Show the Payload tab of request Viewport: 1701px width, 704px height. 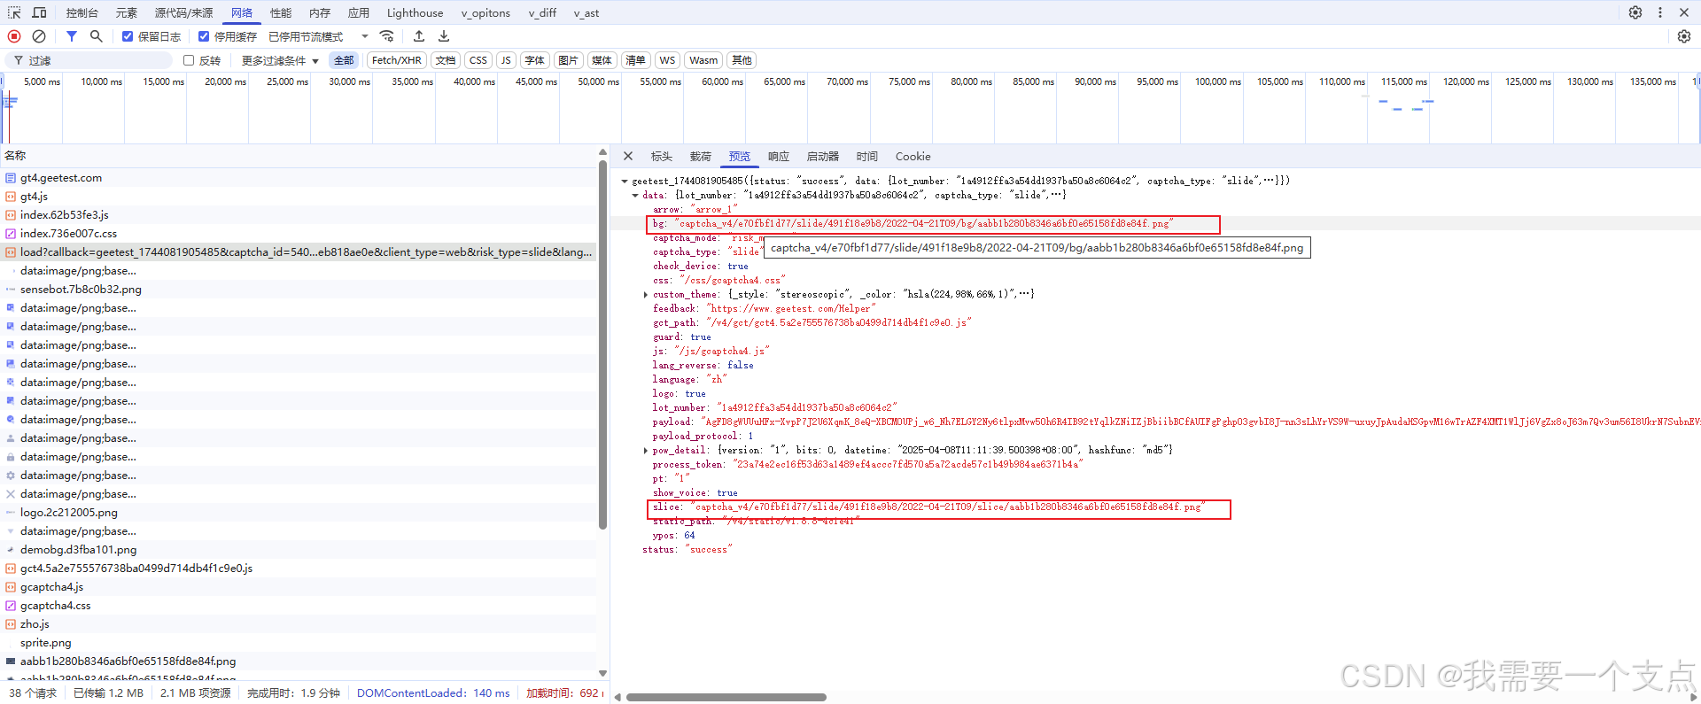pyautogui.click(x=701, y=156)
